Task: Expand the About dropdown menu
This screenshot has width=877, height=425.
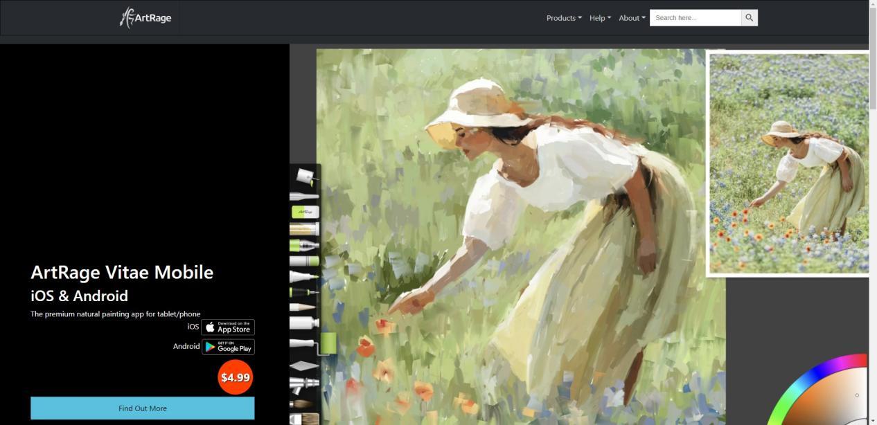Action: [x=632, y=18]
